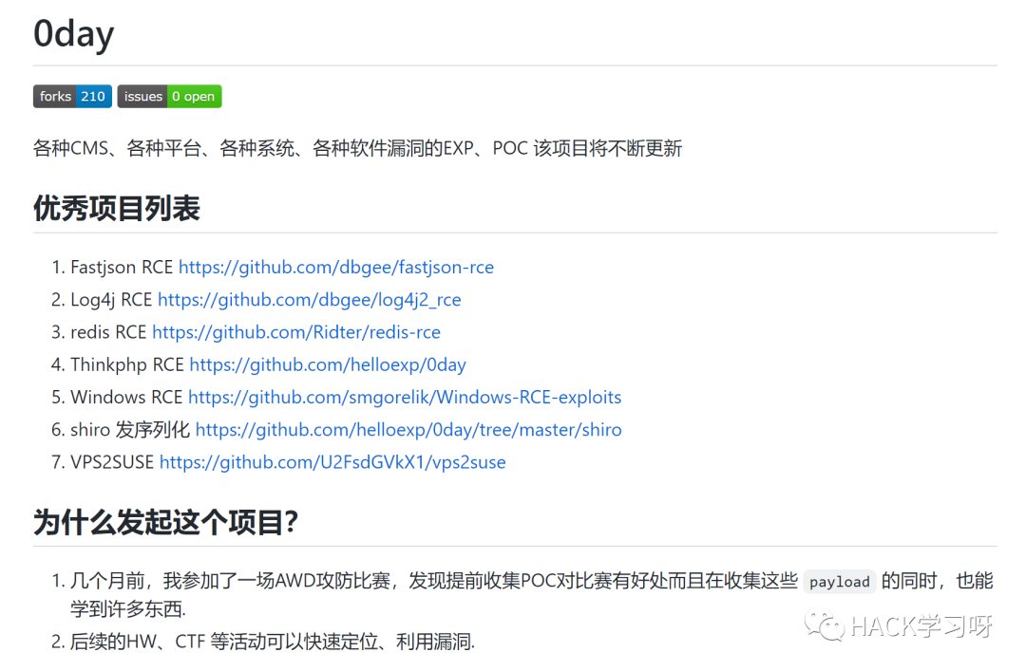Click the Fastjson RCE label

[x=122, y=267]
